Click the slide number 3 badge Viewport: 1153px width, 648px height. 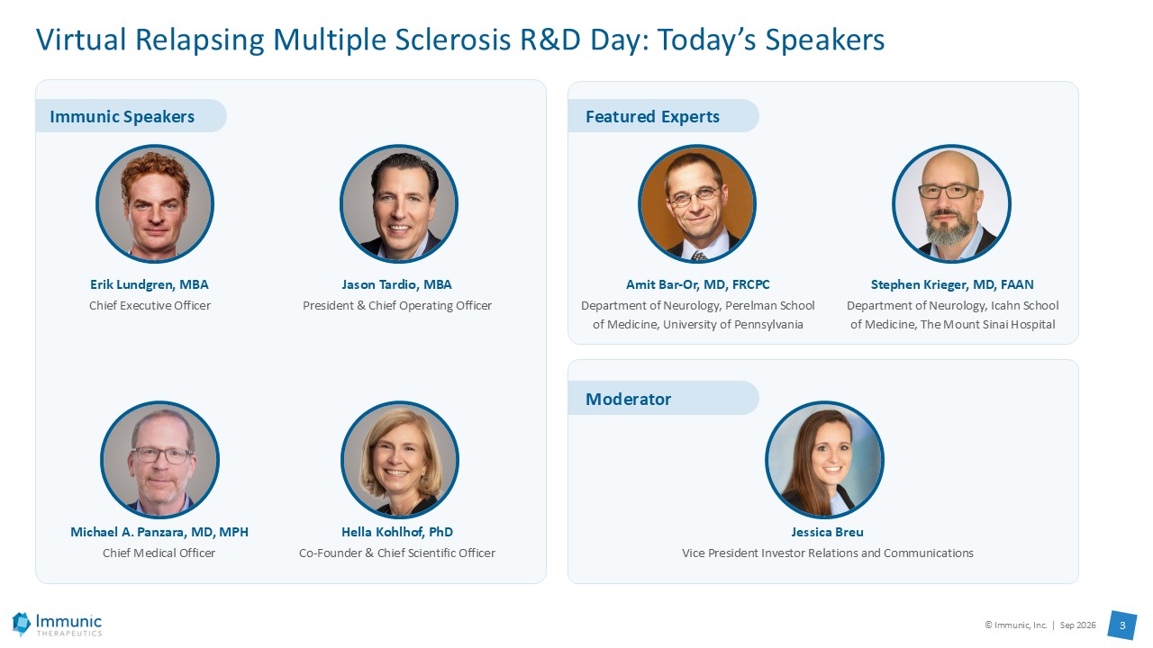(x=1121, y=625)
